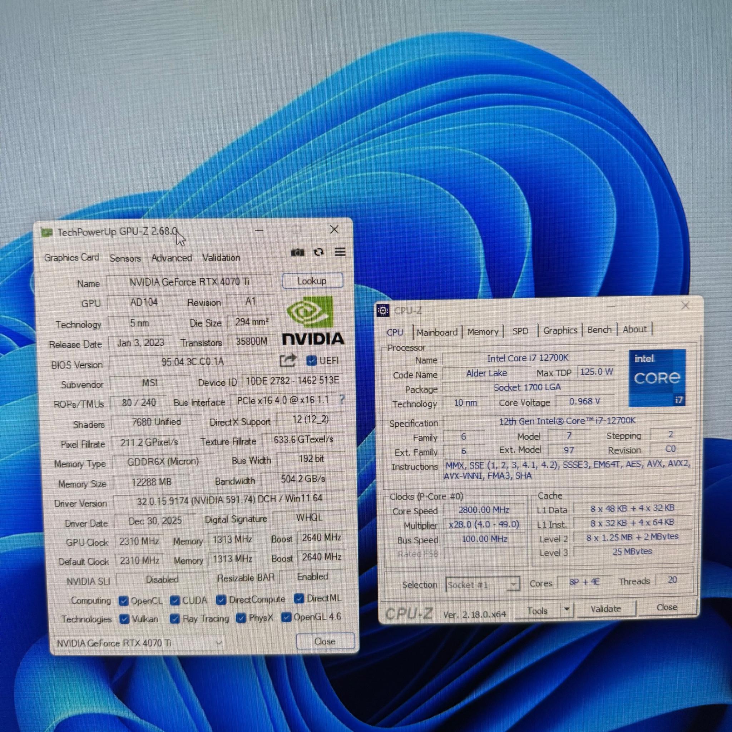Take a GPU-Z screenshot with camera icon

[x=297, y=252]
